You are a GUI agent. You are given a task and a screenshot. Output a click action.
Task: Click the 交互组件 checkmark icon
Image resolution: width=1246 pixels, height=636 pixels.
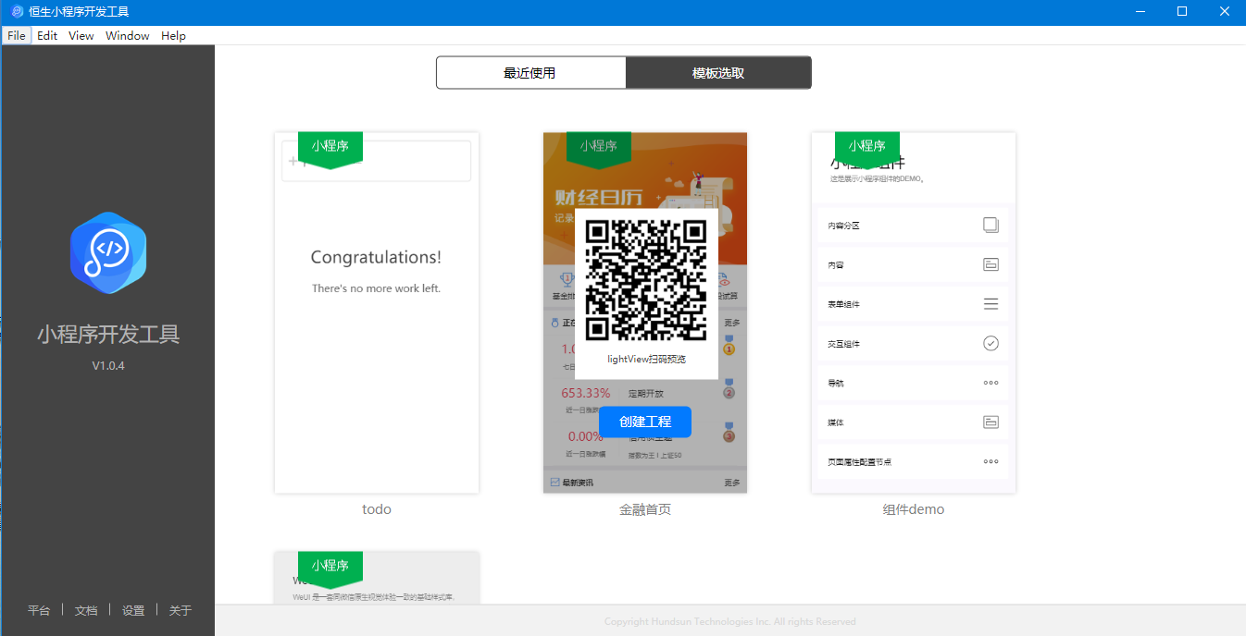click(991, 343)
